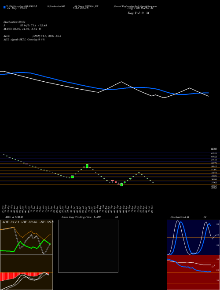Click the blue 12 Day SMA legend square

point(4,7)
